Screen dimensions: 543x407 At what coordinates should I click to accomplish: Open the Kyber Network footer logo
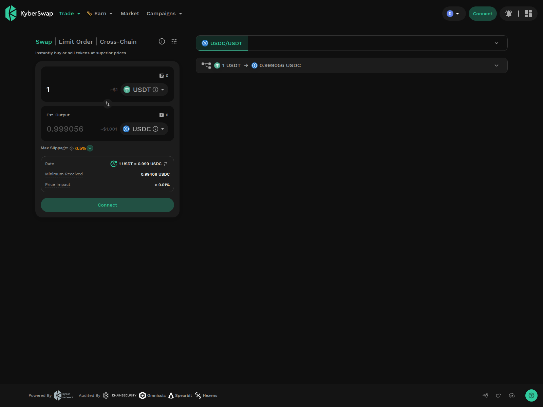pos(64,395)
